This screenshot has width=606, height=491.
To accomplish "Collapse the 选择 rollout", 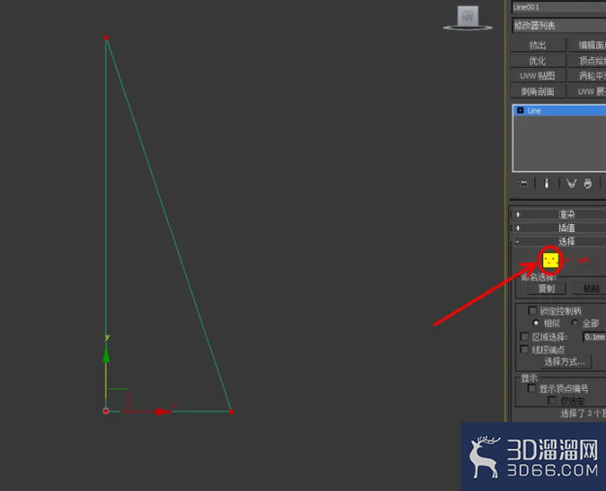I will [558, 242].
